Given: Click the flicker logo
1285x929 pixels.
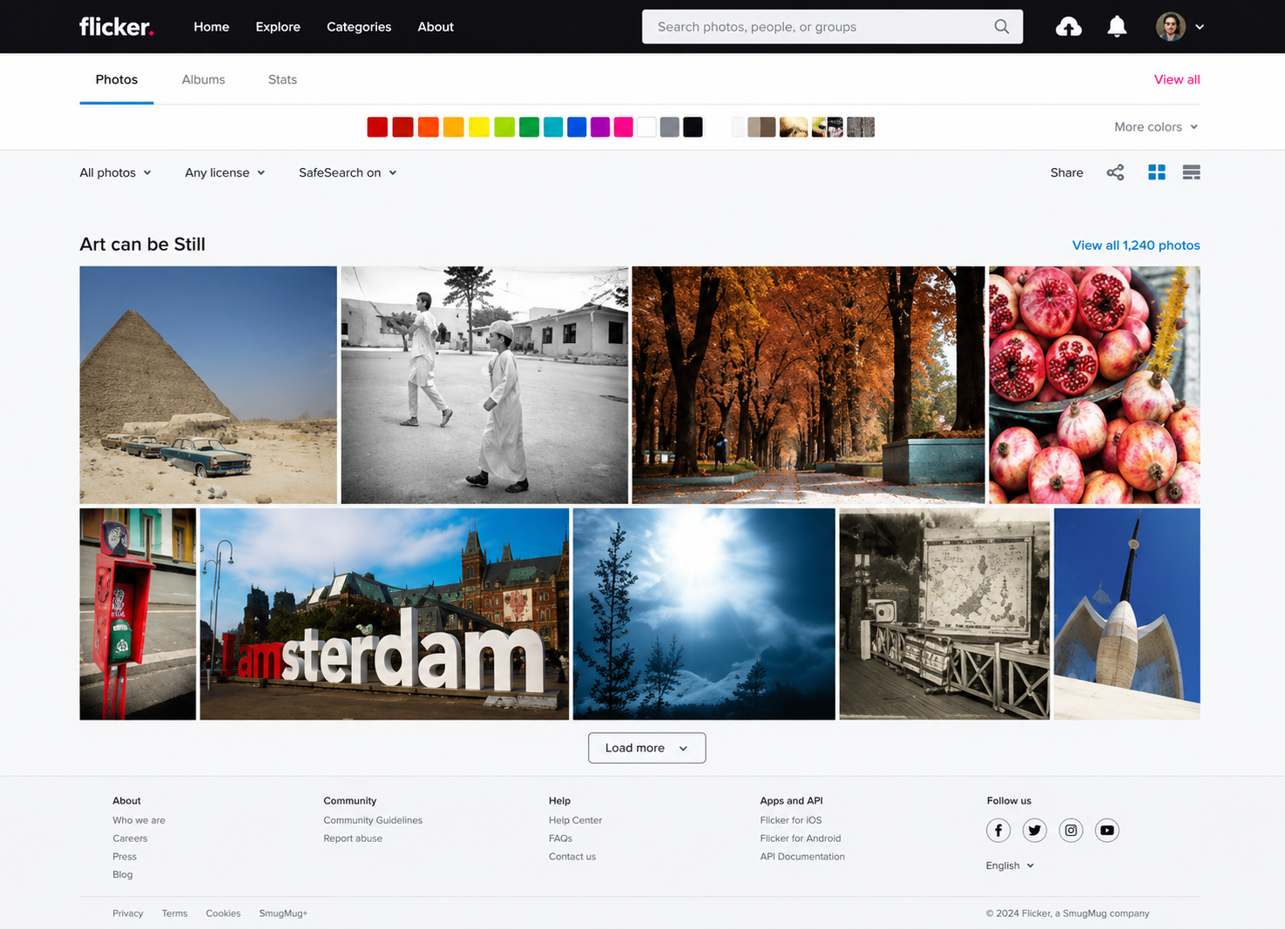Looking at the screenshot, I should [x=117, y=27].
